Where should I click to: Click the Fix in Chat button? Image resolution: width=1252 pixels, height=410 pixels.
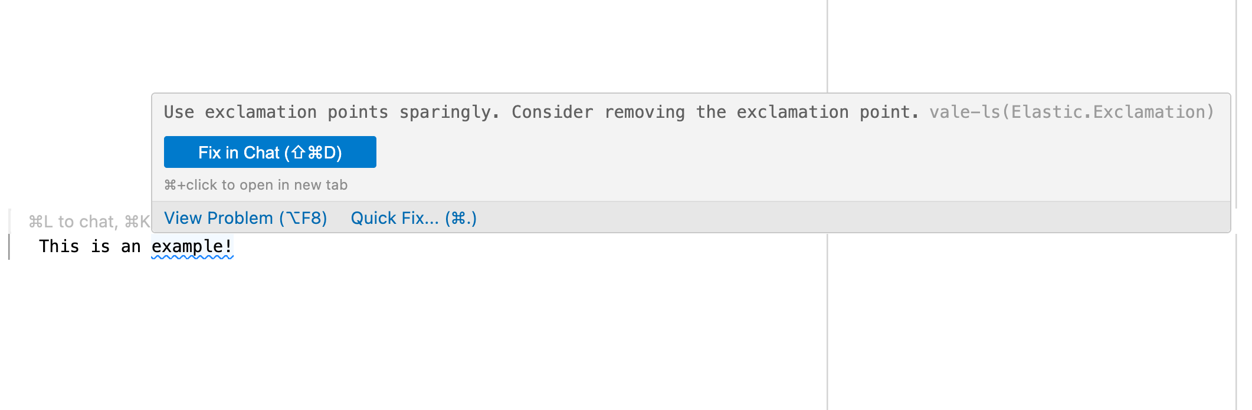[270, 152]
